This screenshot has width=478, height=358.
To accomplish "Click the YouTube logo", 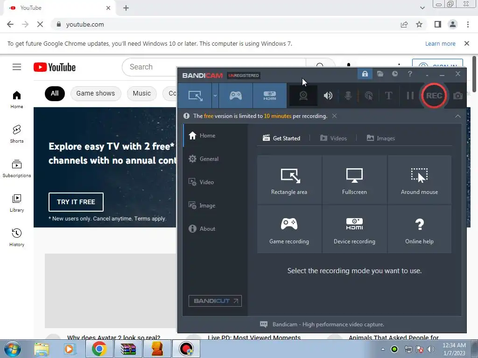I will pyautogui.click(x=55, y=67).
